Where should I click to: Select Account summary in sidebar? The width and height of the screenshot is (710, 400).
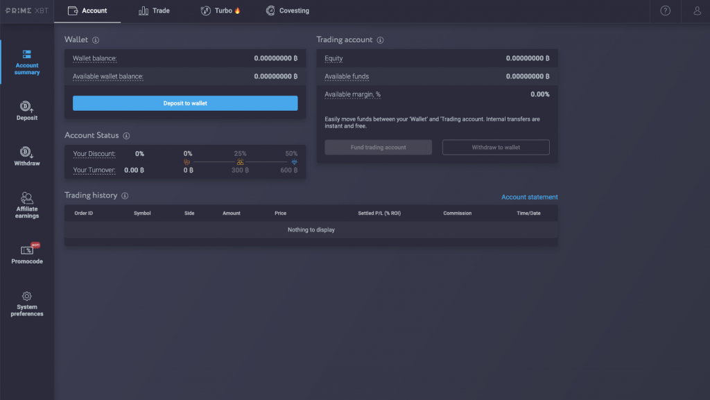tap(26, 61)
